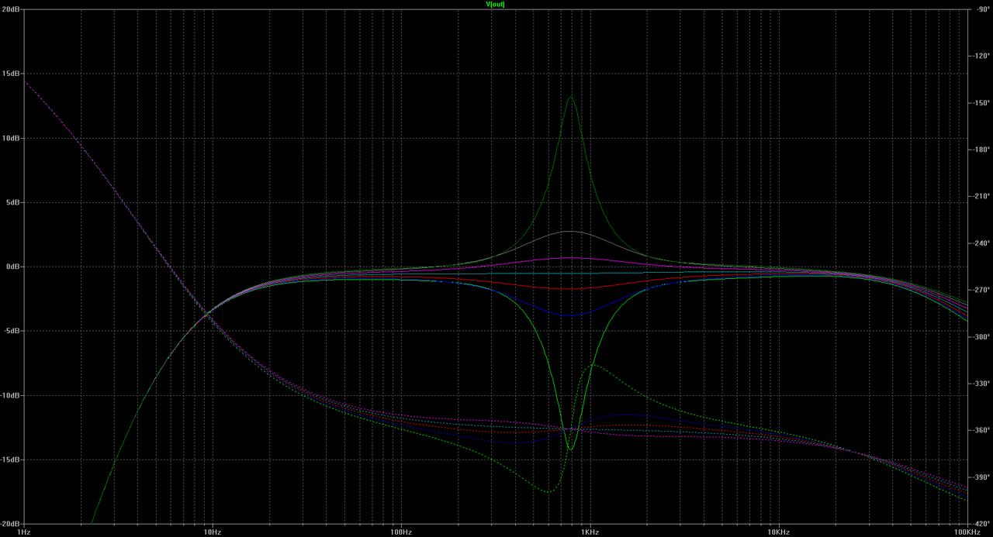Screen dimensions: 993x537
Task: Click the 10KHz frequency axis label
Action: [x=778, y=532]
